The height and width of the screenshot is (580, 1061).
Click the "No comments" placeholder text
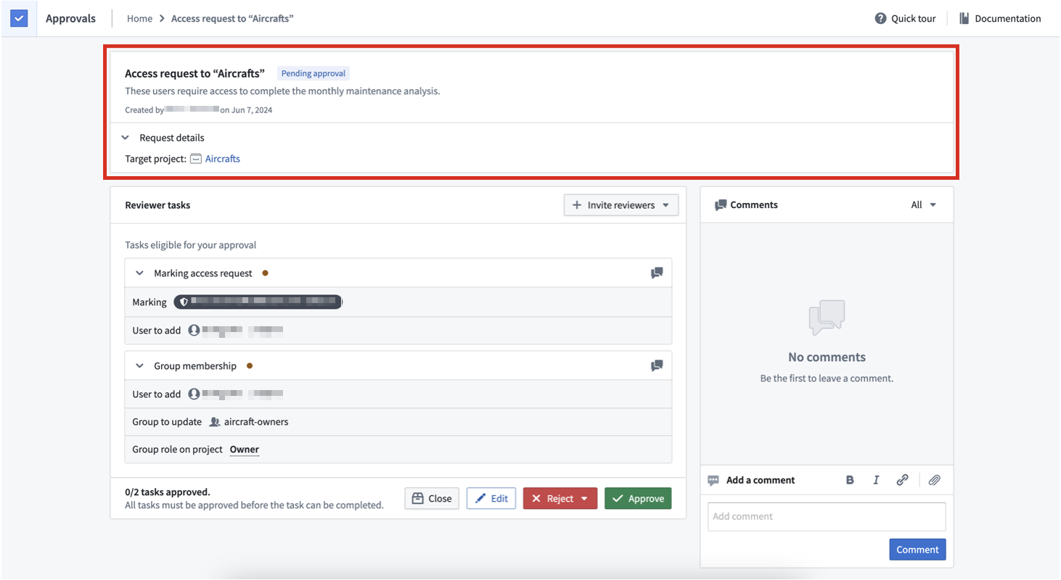tap(827, 357)
